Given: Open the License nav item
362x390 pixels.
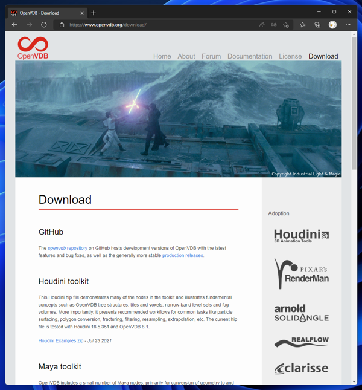Looking at the screenshot, I should (x=290, y=56).
